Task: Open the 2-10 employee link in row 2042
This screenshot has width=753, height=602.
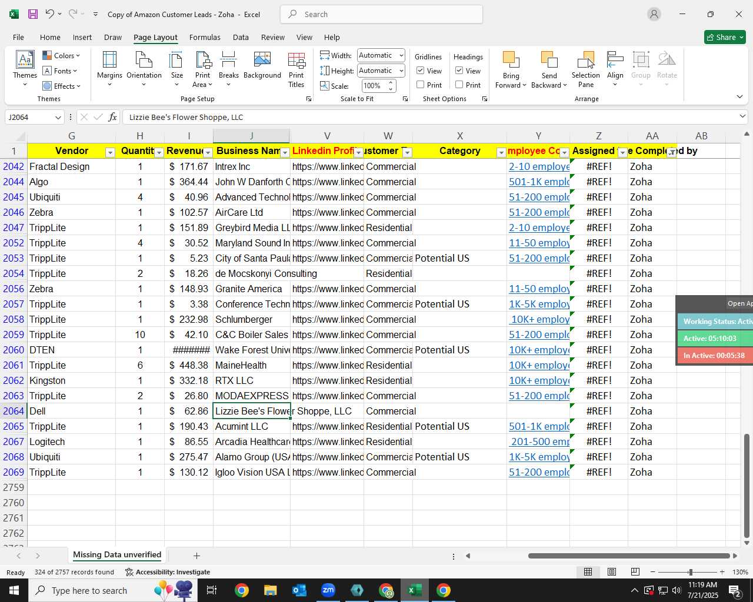Action: click(x=539, y=166)
